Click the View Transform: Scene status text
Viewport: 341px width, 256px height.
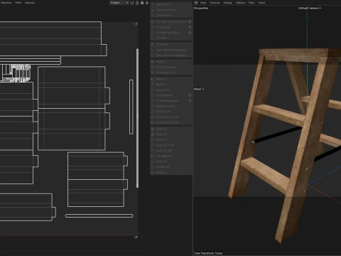tap(208, 253)
